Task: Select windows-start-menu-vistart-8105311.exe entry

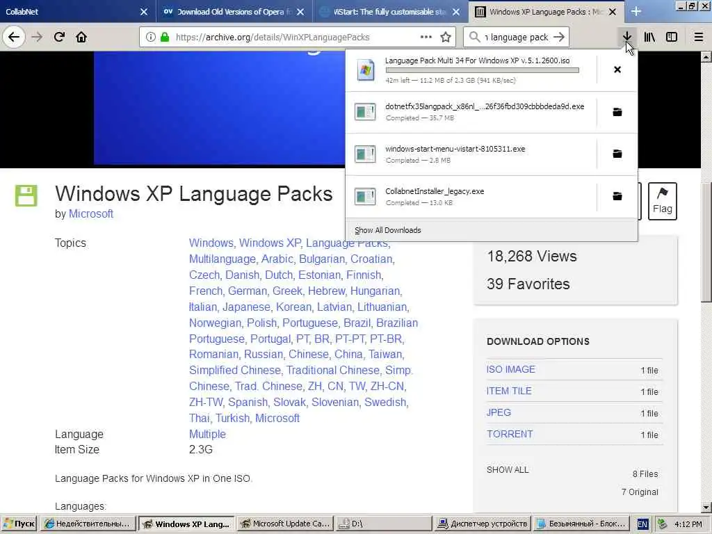Action: (471, 154)
